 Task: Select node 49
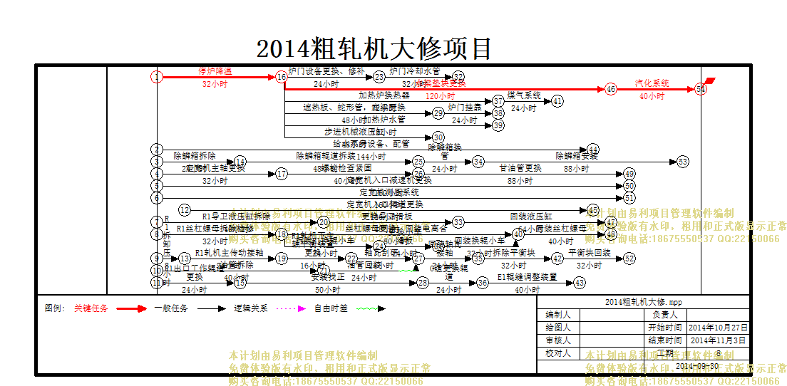click(x=629, y=174)
